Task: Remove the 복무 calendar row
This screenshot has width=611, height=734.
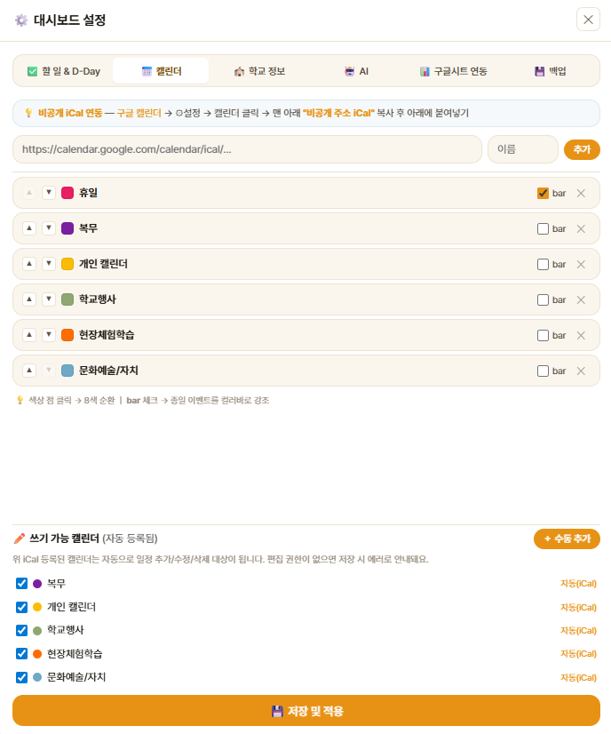Action: click(x=581, y=229)
